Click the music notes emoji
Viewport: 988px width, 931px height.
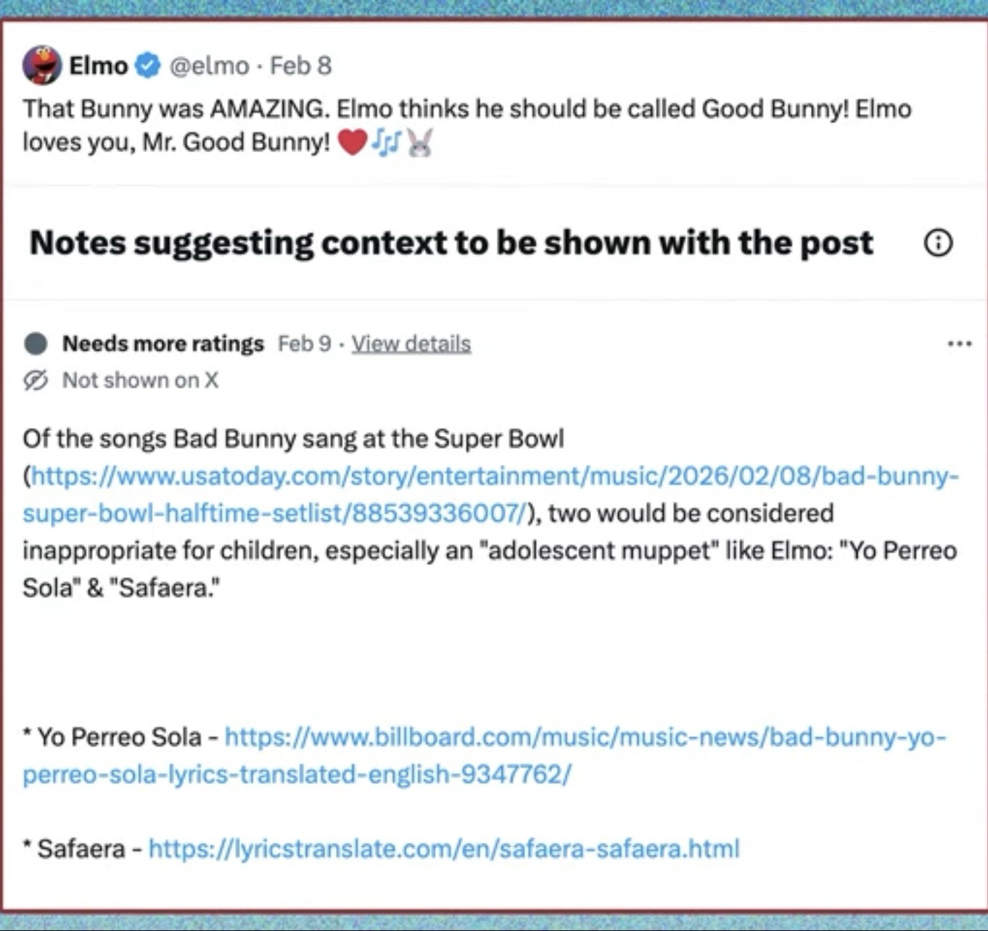coord(386,142)
